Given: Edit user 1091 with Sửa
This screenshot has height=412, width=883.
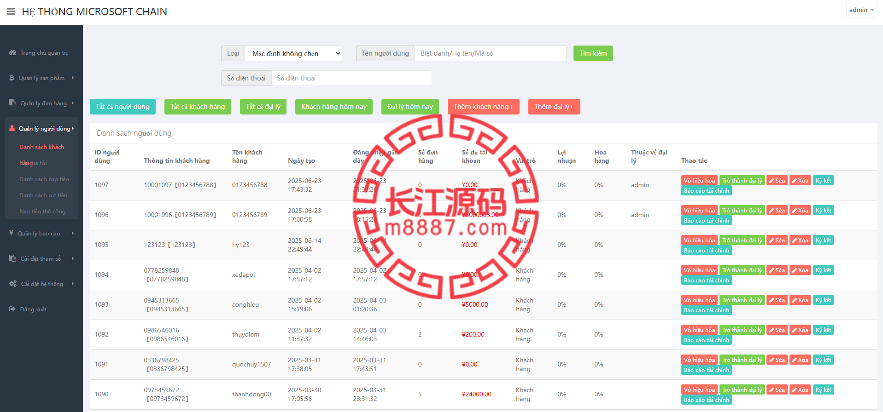Looking at the screenshot, I should [777, 360].
